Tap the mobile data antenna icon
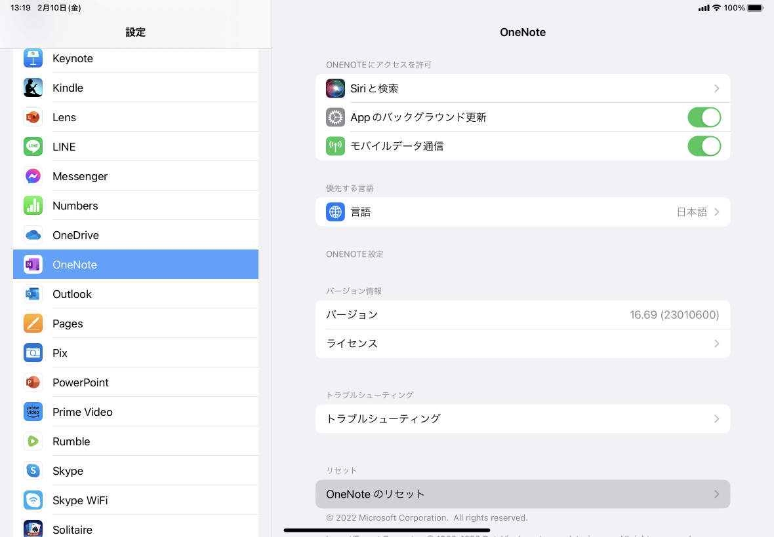The width and height of the screenshot is (774, 537). point(335,146)
